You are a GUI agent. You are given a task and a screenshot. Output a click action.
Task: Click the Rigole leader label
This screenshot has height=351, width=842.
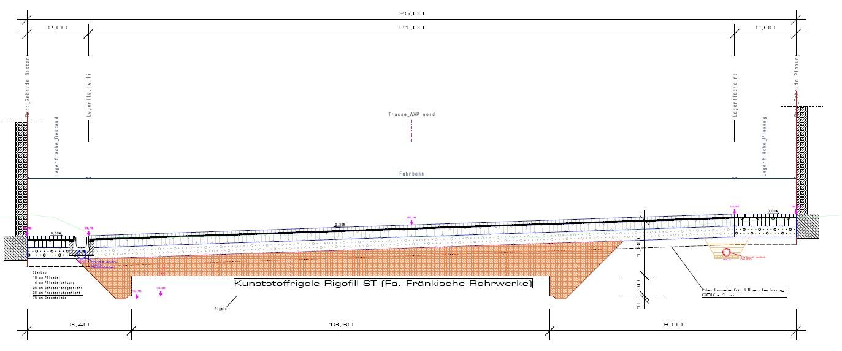coord(221,309)
